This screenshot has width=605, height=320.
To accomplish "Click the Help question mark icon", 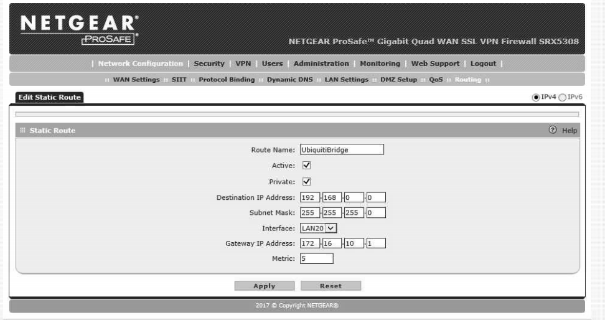I will click(x=553, y=129).
